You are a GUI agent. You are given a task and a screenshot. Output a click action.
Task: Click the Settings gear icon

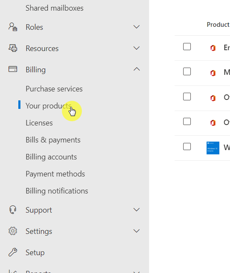(x=13, y=231)
